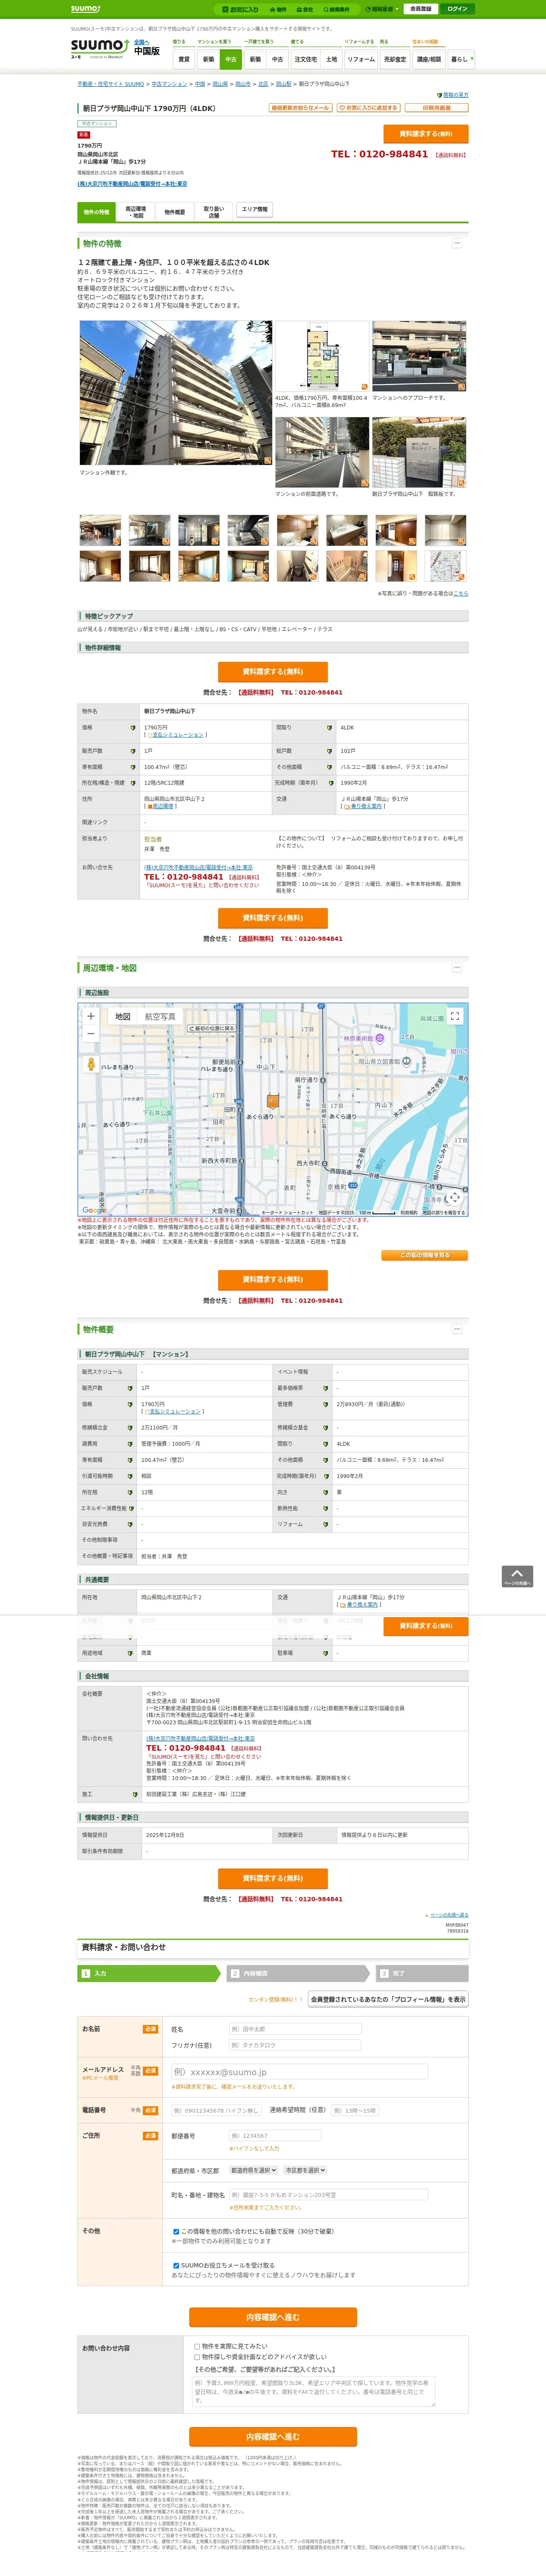The width and height of the screenshot is (546, 2552).
Task: Click the help icon beside 価格 in the detail table
Action: click(x=132, y=727)
